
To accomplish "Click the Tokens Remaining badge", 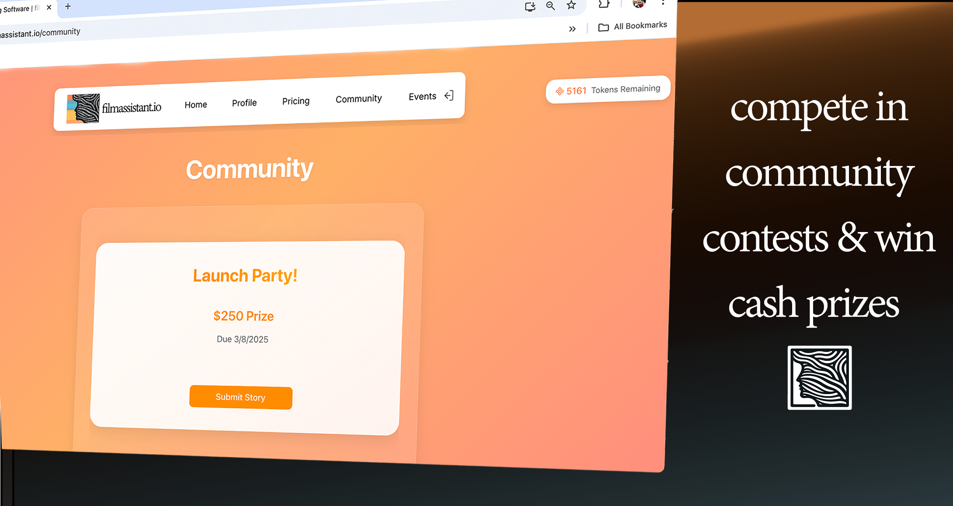I will (608, 90).
